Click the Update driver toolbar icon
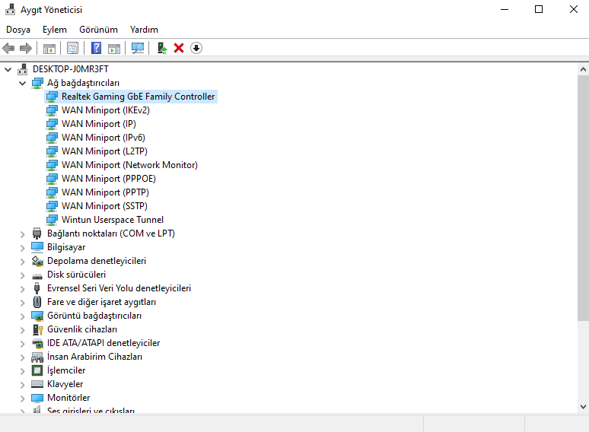589x432 pixels. coord(161,48)
